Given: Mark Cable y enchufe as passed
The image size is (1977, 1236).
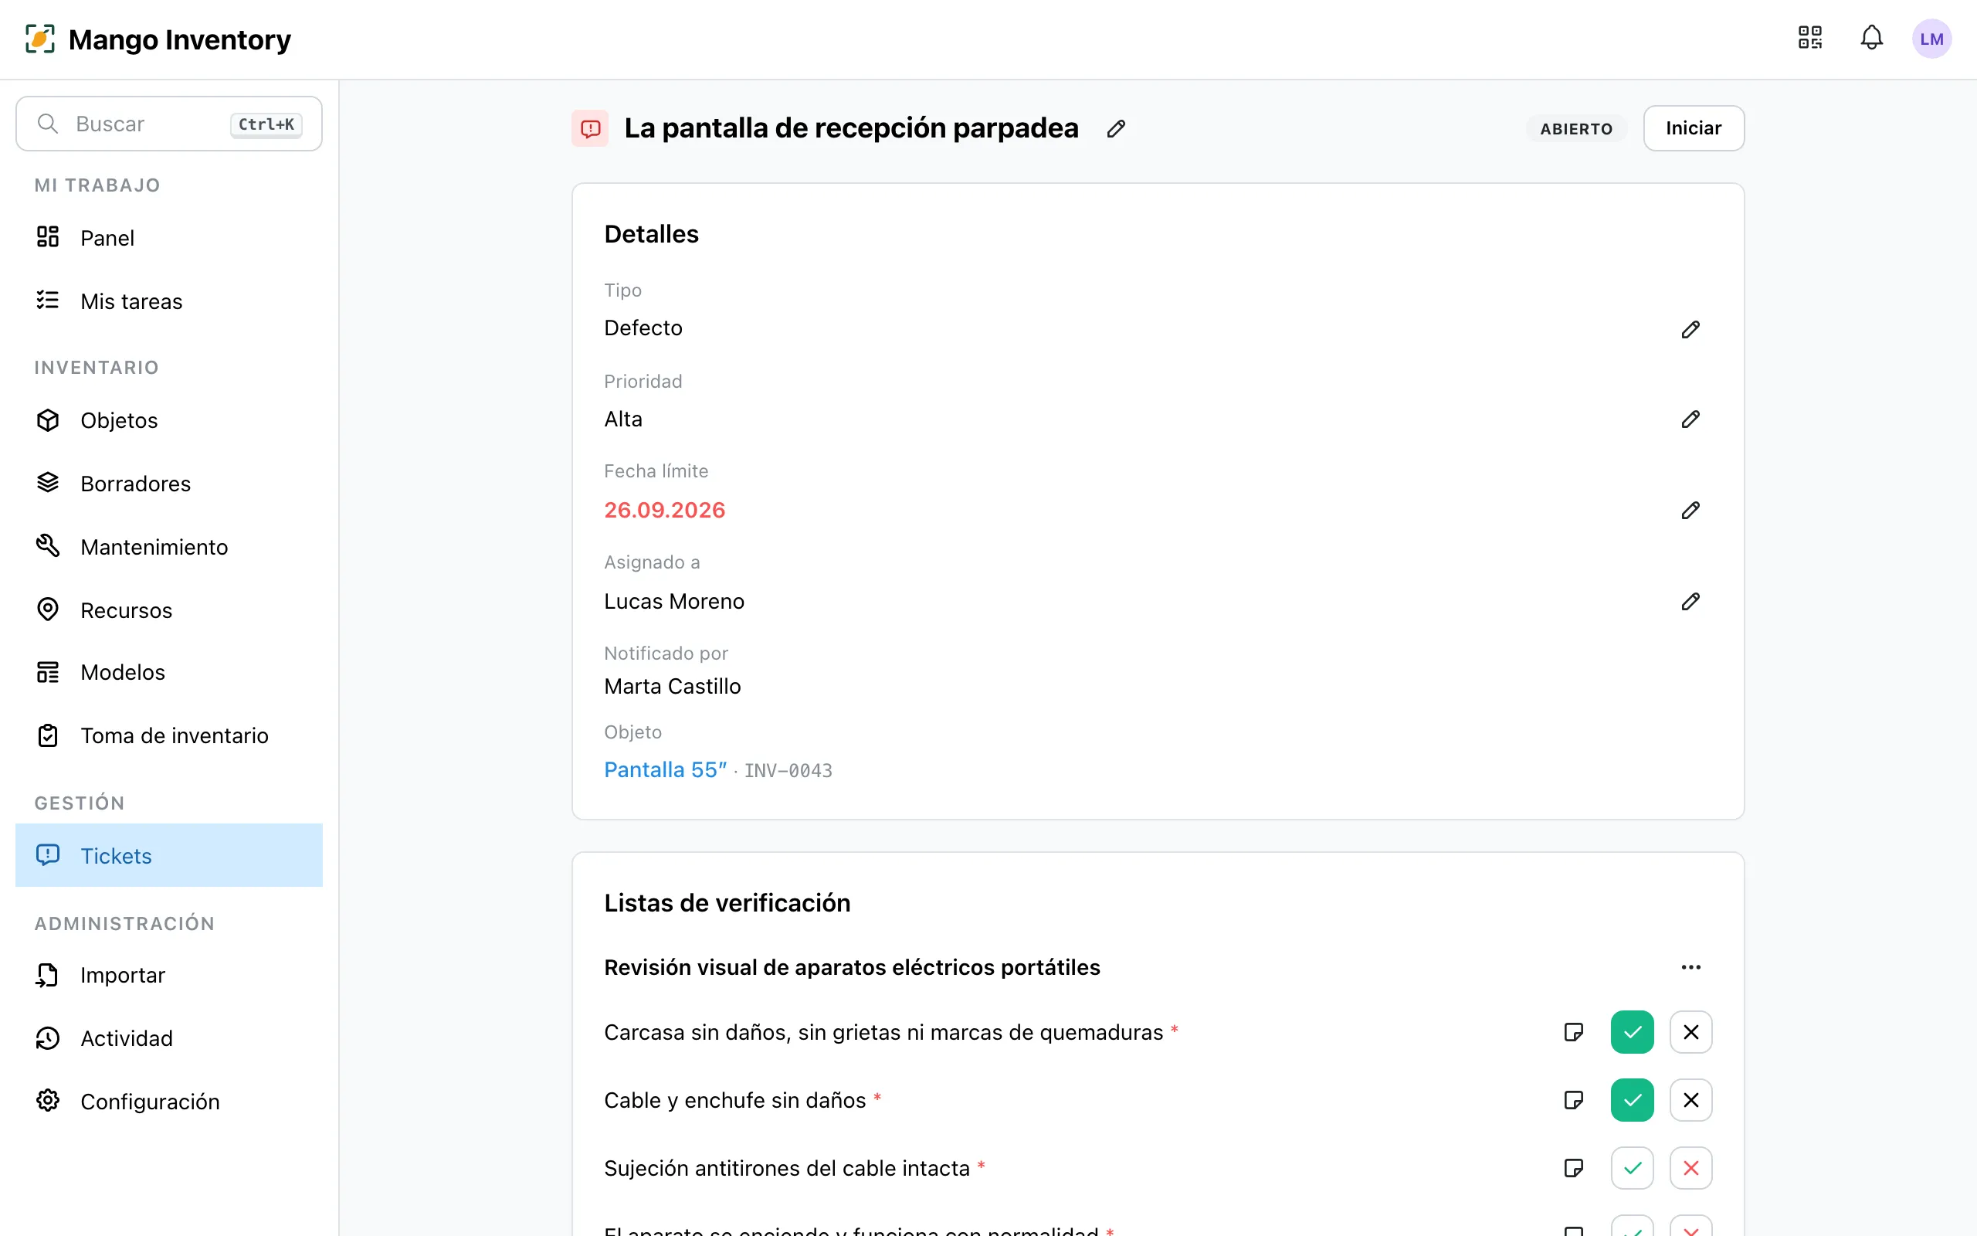Looking at the screenshot, I should 1632,1099.
